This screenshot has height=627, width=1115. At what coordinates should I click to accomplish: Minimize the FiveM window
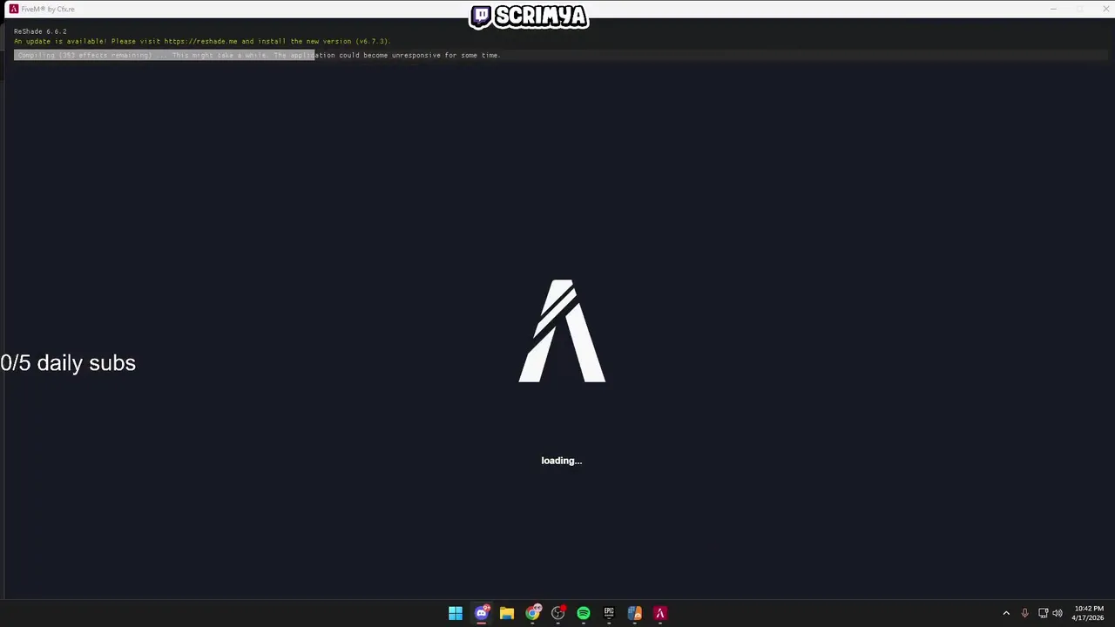pyautogui.click(x=1053, y=9)
